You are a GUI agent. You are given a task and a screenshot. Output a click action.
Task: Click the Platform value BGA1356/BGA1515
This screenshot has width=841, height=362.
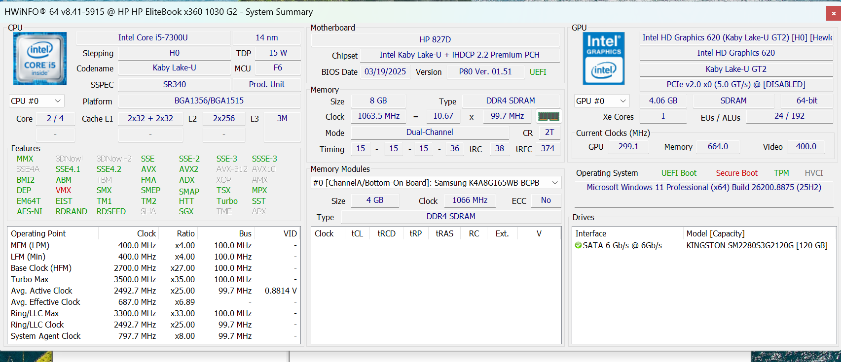209,101
